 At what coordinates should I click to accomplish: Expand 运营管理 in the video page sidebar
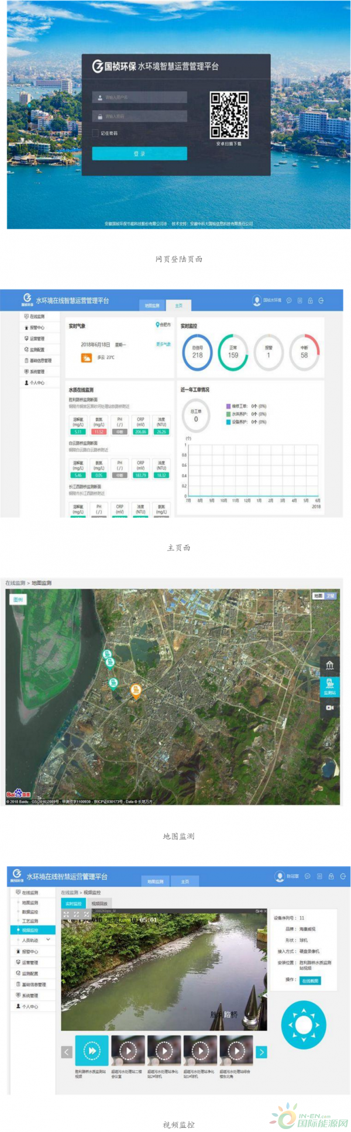tap(29, 962)
